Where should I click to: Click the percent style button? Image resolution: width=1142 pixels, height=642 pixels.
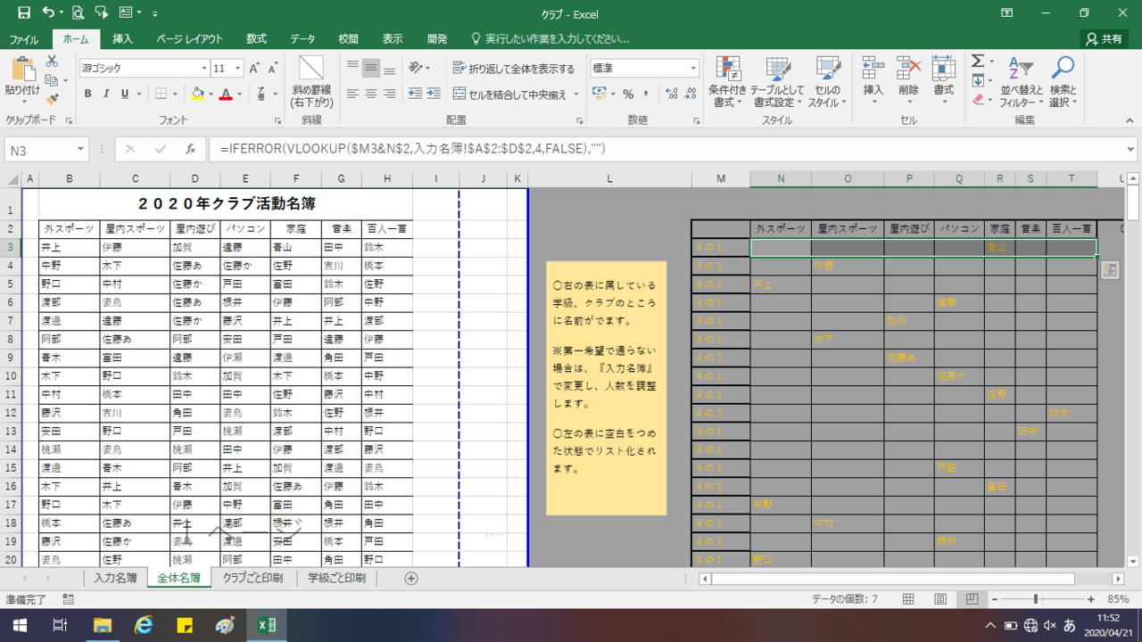point(628,94)
